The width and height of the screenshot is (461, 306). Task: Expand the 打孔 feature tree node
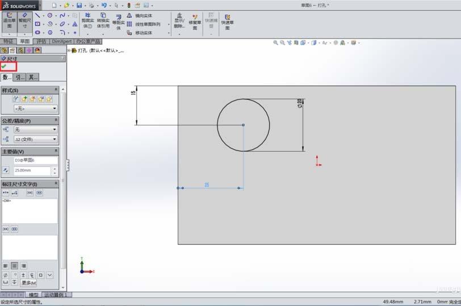[69, 51]
